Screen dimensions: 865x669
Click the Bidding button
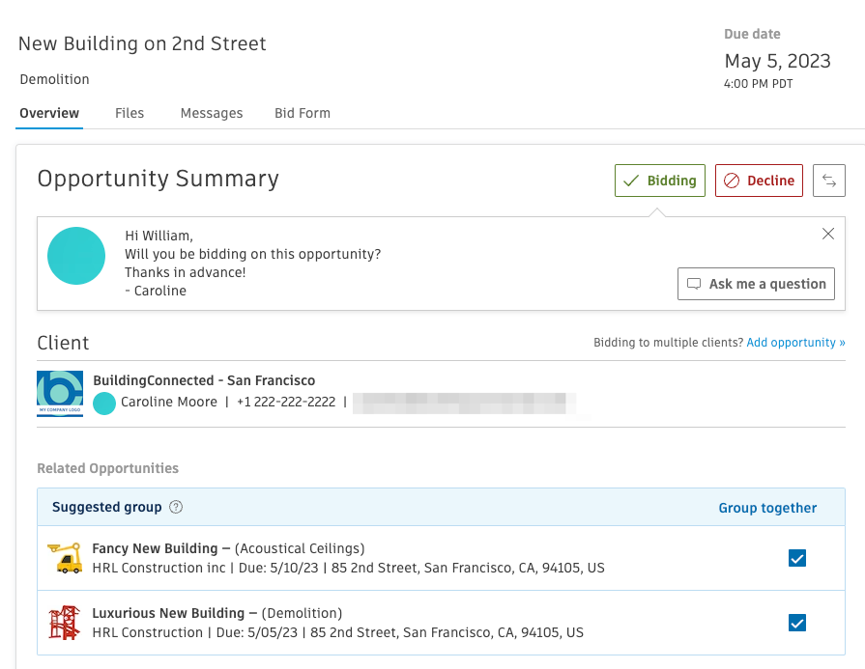point(660,180)
